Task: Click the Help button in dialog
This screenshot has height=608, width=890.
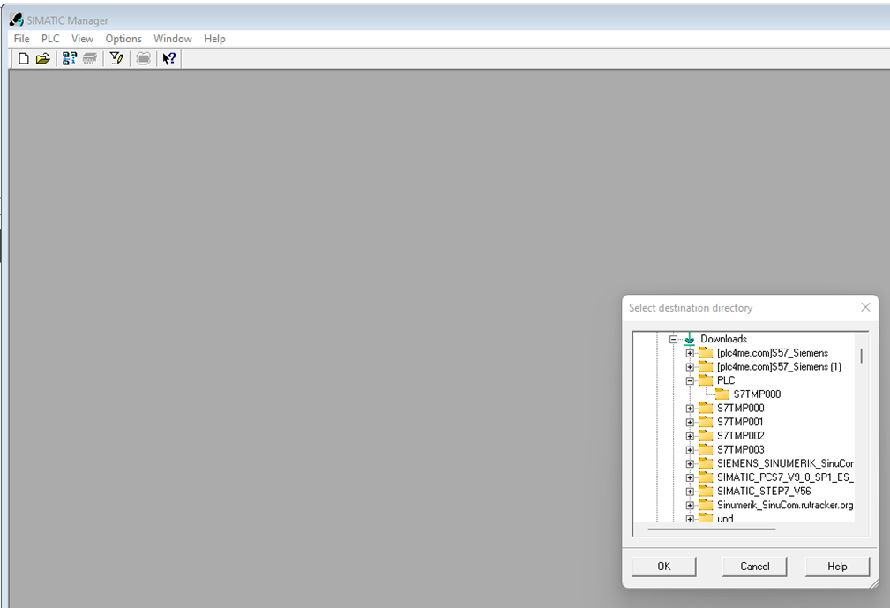Action: (837, 566)
